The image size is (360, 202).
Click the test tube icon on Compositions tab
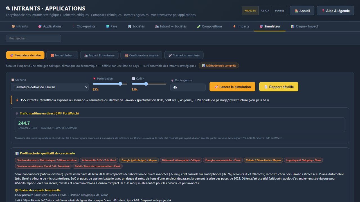coord(199,26)
